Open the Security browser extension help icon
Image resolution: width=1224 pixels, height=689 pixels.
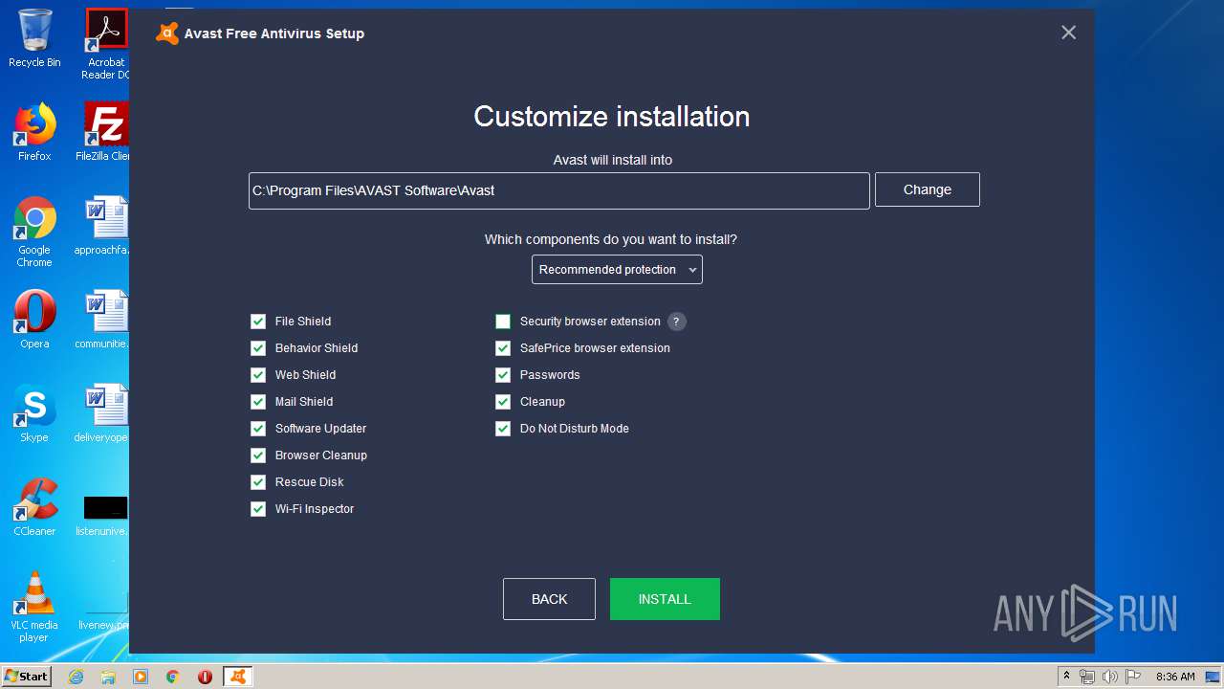click(676, 322)
